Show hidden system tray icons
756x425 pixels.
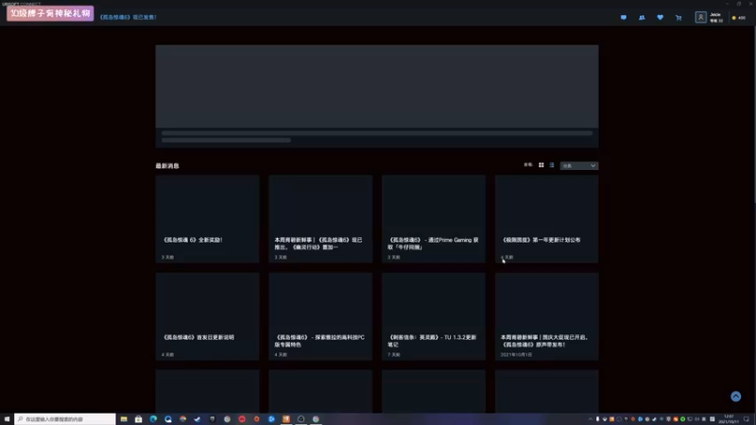(590, 419)
